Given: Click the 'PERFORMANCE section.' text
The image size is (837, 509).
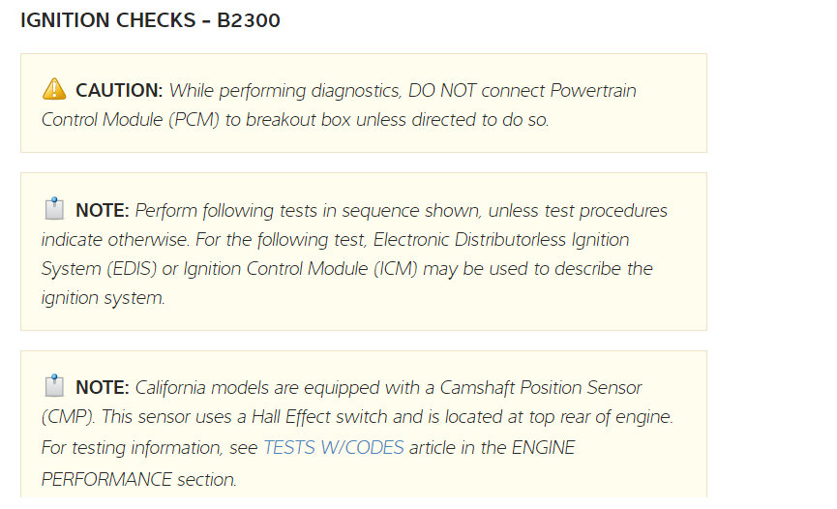Looking at the screenshot, I should click(138, 479).
